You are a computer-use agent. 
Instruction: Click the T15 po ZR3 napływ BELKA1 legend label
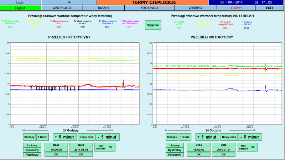(x=225, y=23)
